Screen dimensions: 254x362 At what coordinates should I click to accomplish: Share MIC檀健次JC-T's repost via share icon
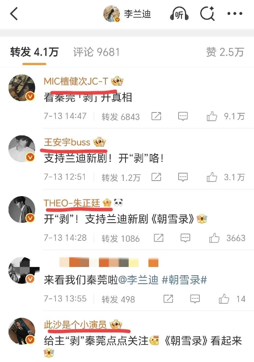(156, 116)
